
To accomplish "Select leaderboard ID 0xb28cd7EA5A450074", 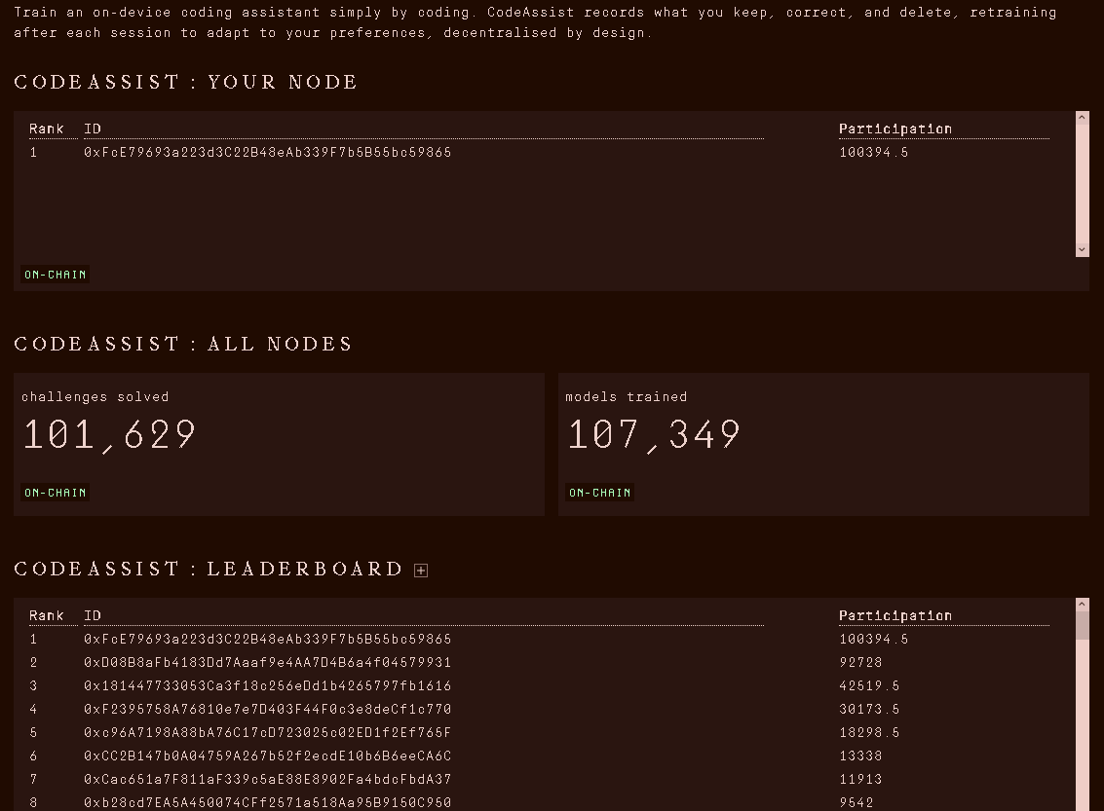I will [x=268, y=802].
